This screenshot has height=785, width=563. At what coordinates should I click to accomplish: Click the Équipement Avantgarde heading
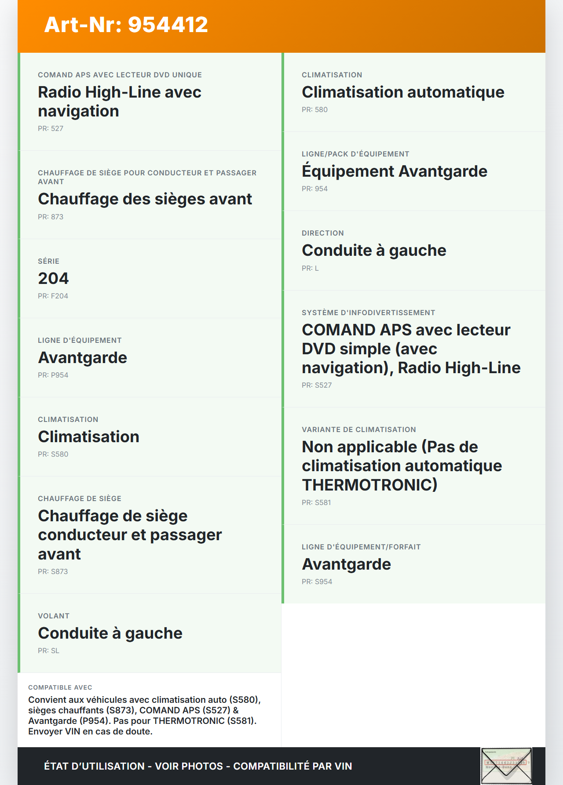coord(395,171)
